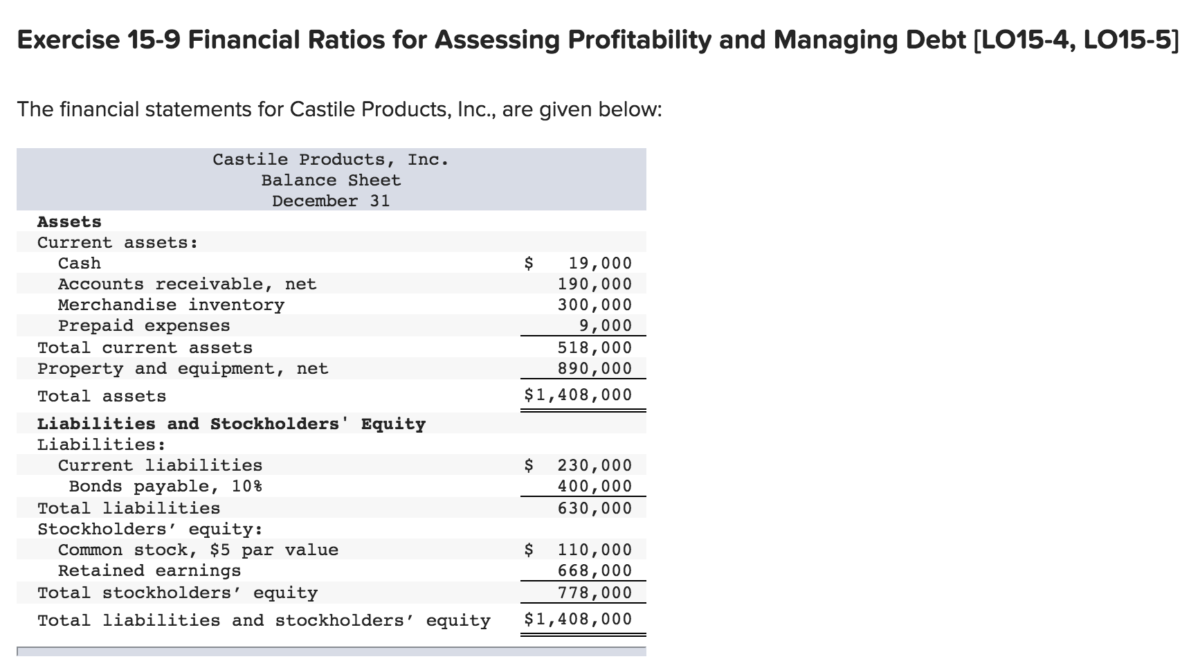Select the Bonds payable, 10% row
1189x659 pixels.
click(165, 485)
